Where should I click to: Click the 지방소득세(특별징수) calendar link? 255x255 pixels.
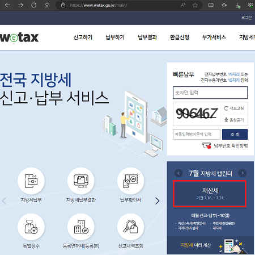click(192, 223)
